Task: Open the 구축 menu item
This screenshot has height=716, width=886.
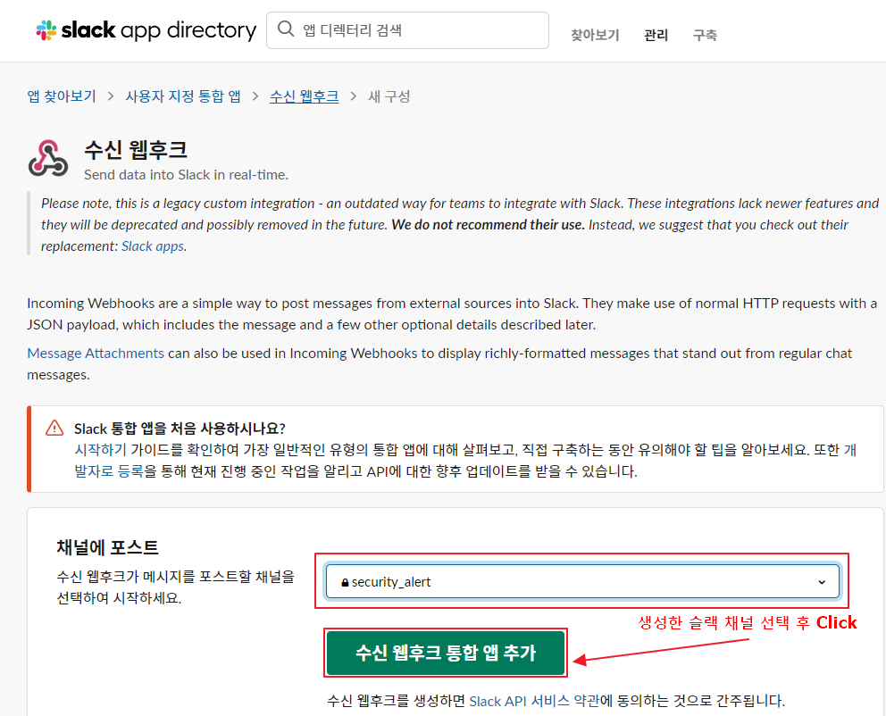Action: [705, 35]
